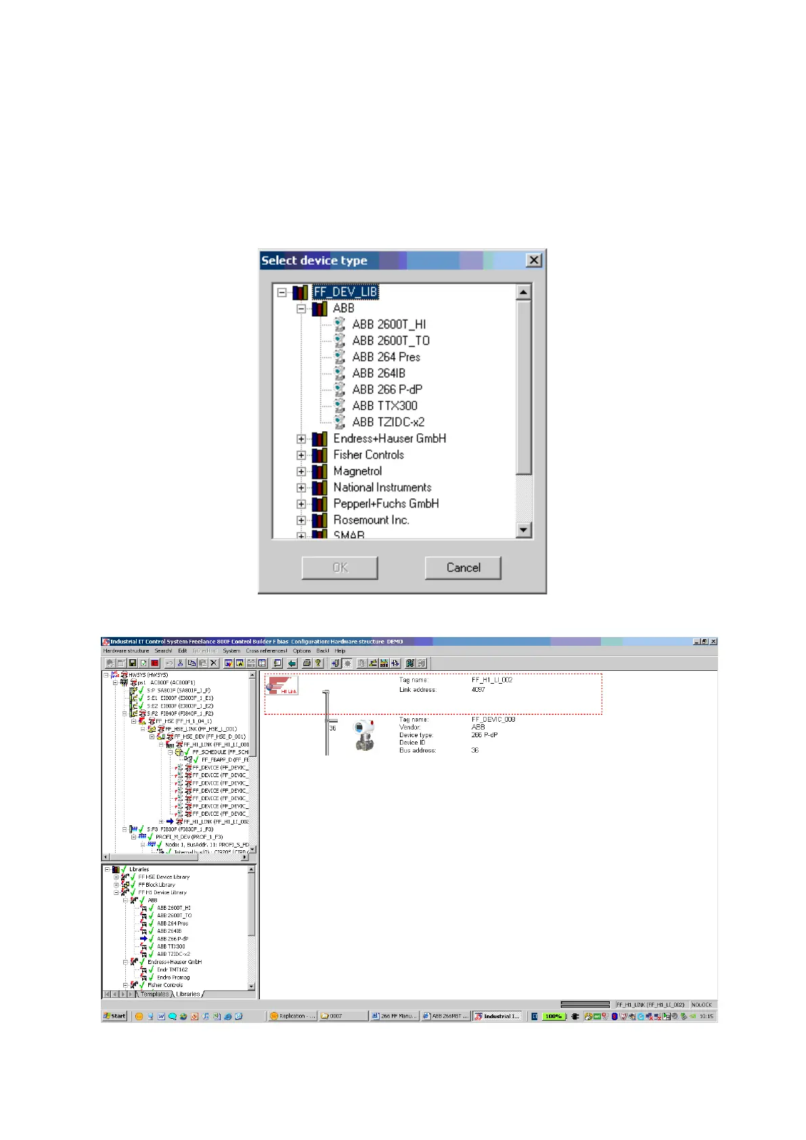Click the disabled OK button in dialog

340,568
